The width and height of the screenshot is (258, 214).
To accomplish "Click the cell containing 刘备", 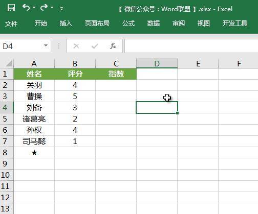I will click(x=34, y=108).
